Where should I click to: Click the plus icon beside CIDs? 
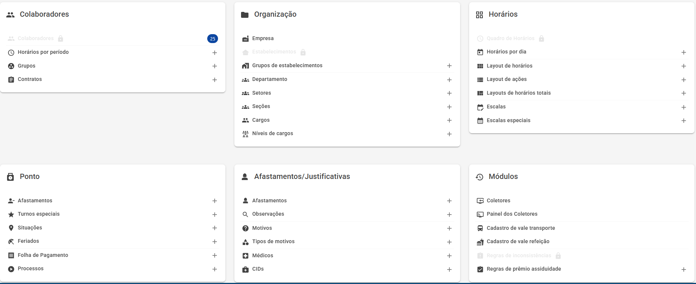point(449,270)
